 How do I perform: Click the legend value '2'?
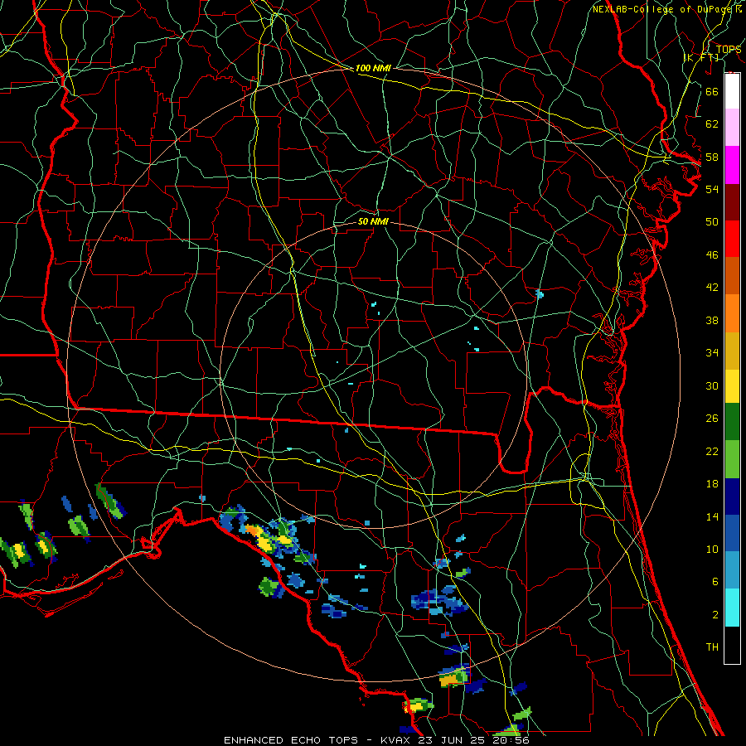(x=715, y=615)
